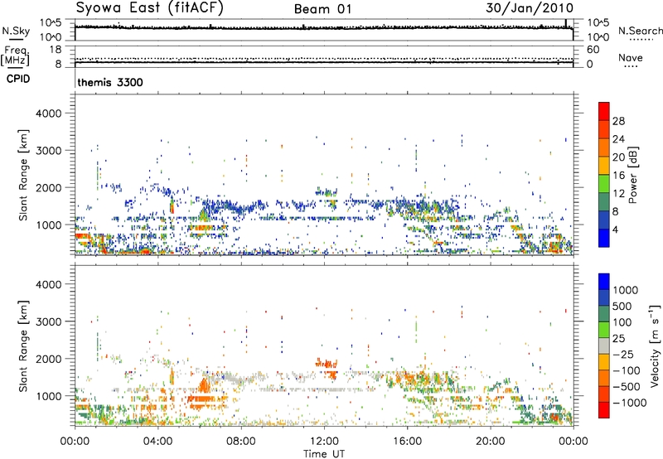Click the "16" label on Power colorbar

coord(618,176)
